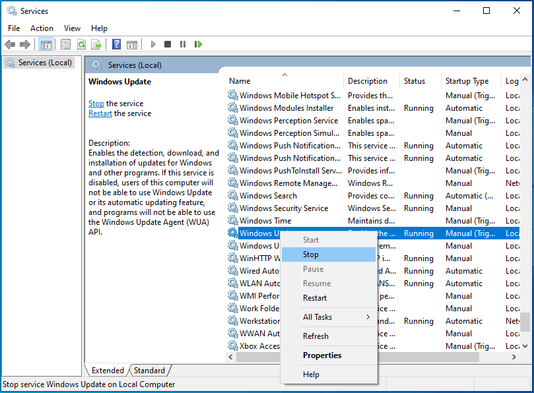Screen dimensions: 534x393
Task: Click the vertical scrollbar up arrow
Action: (x=525, y=79)
